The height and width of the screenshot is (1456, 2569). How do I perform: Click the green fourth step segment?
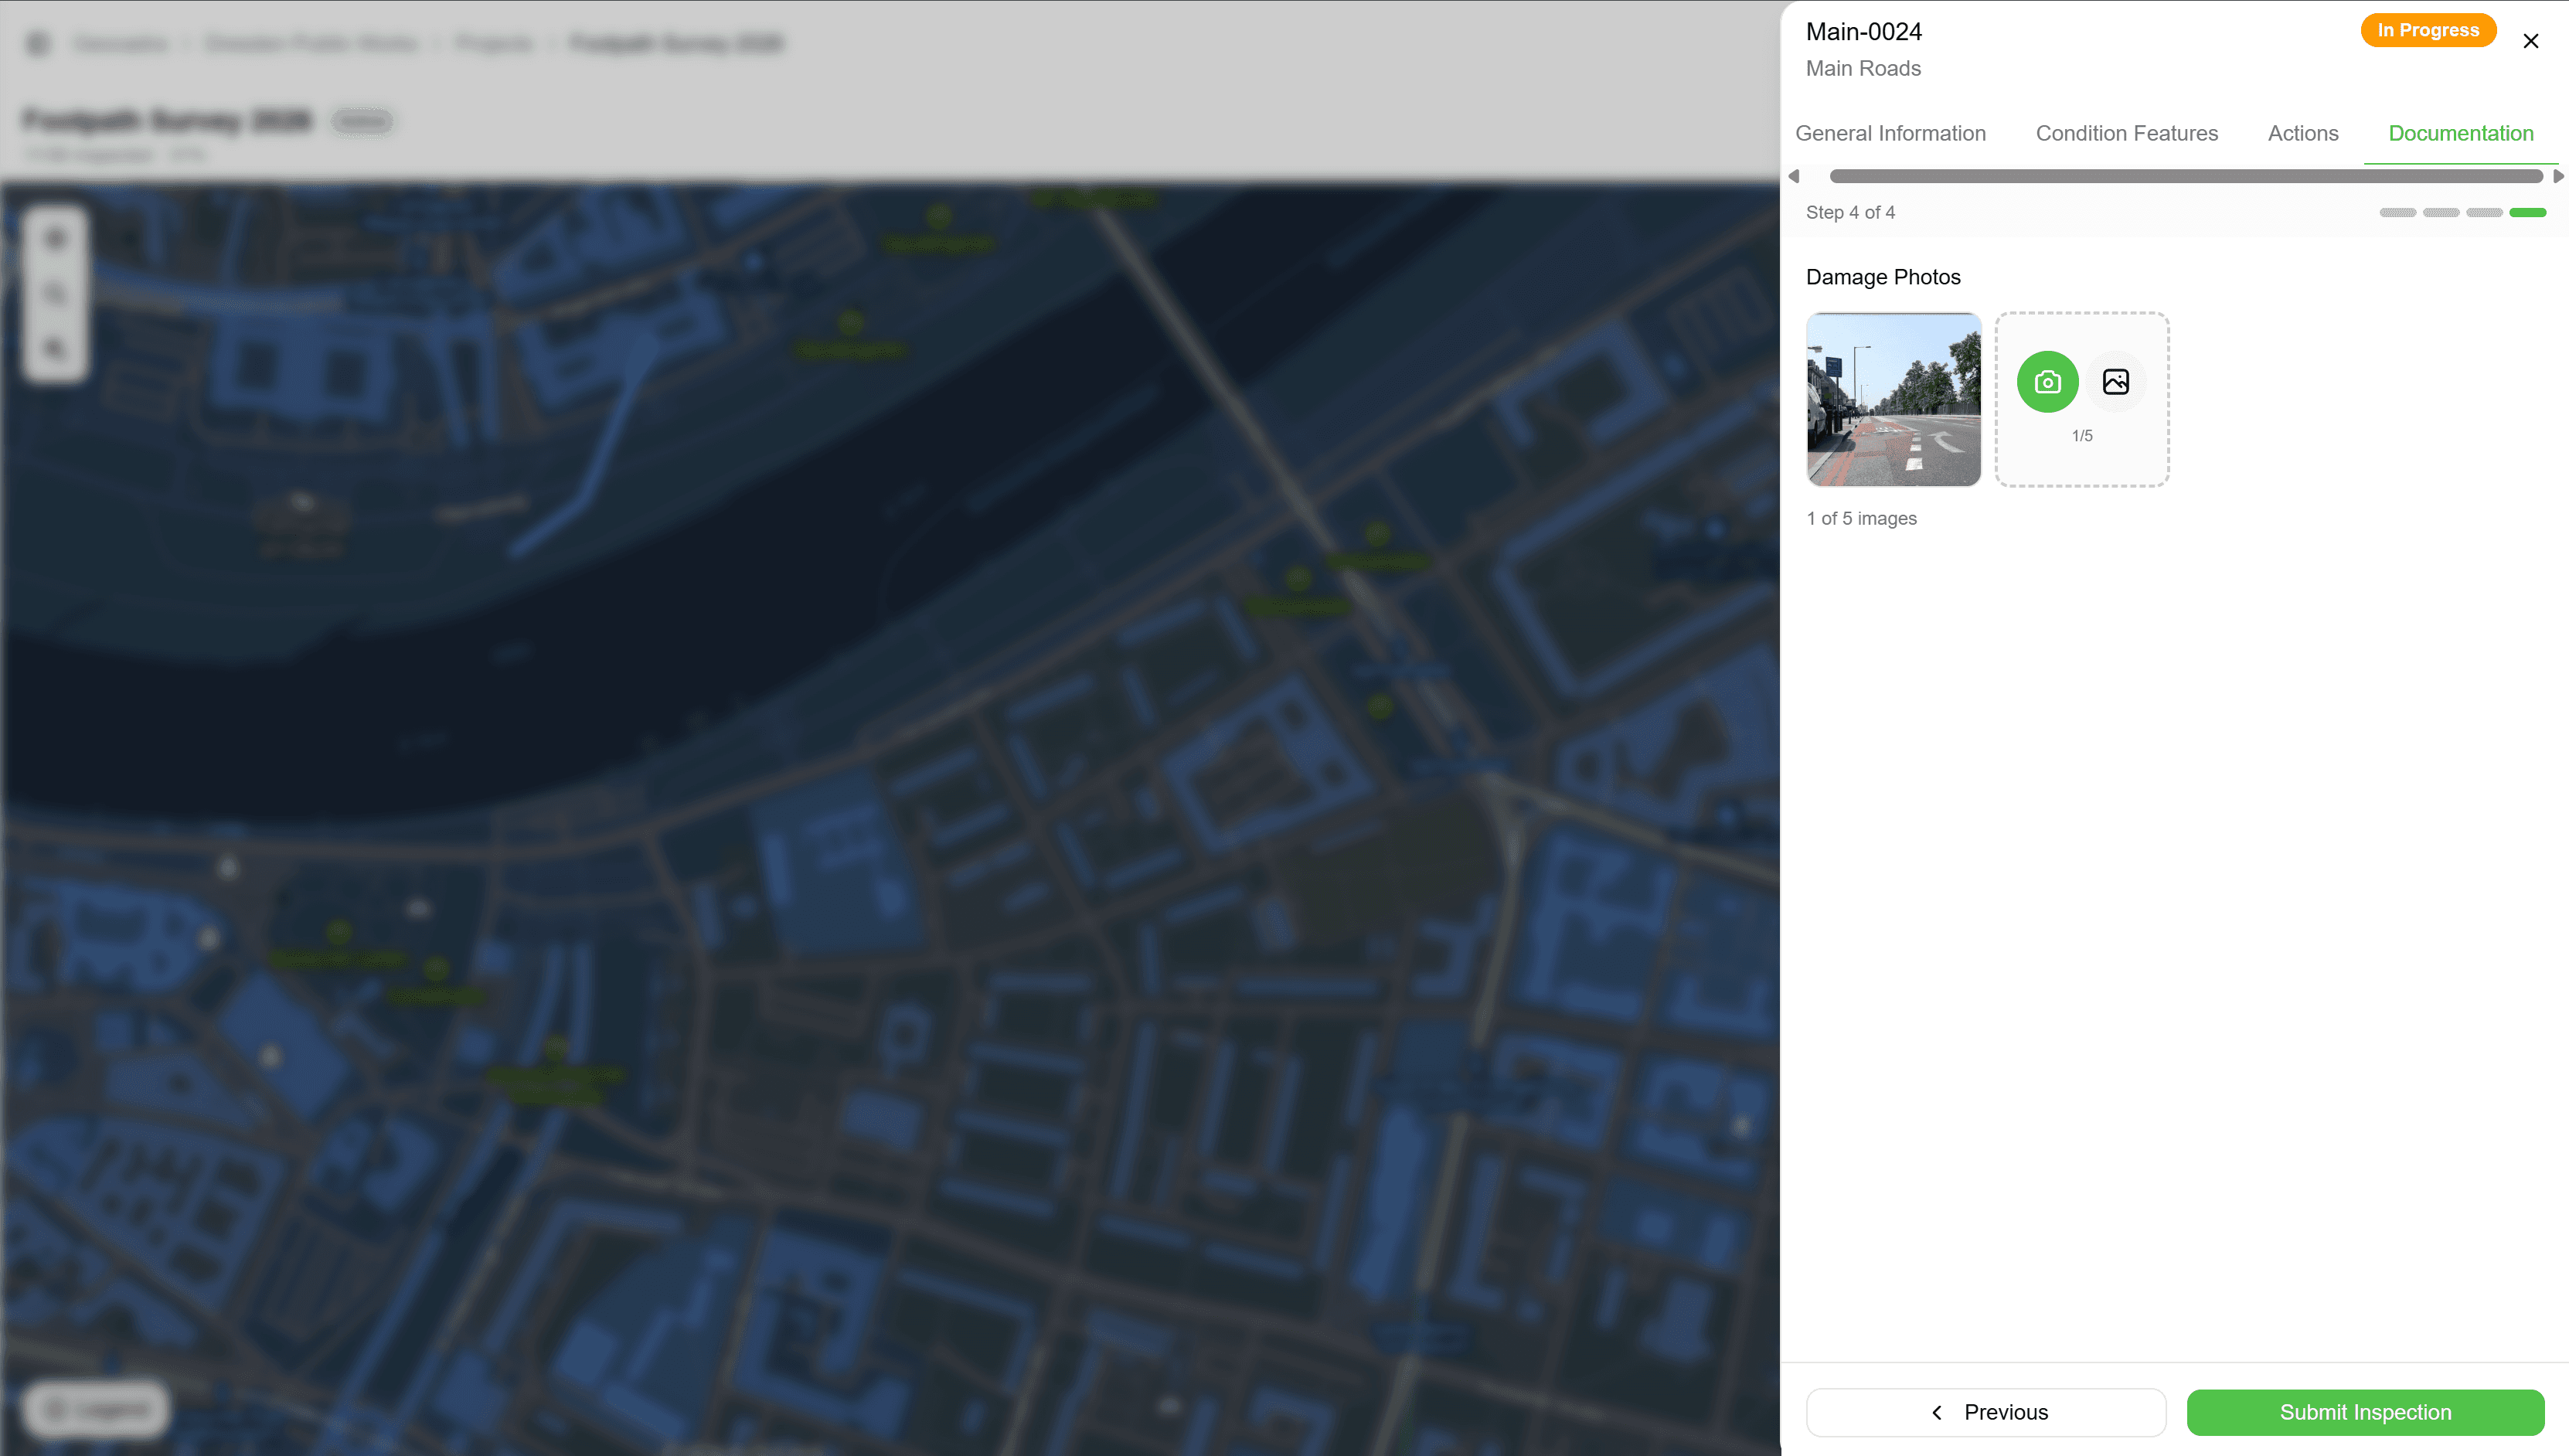pyautogui.click(x=2527, y=212)
